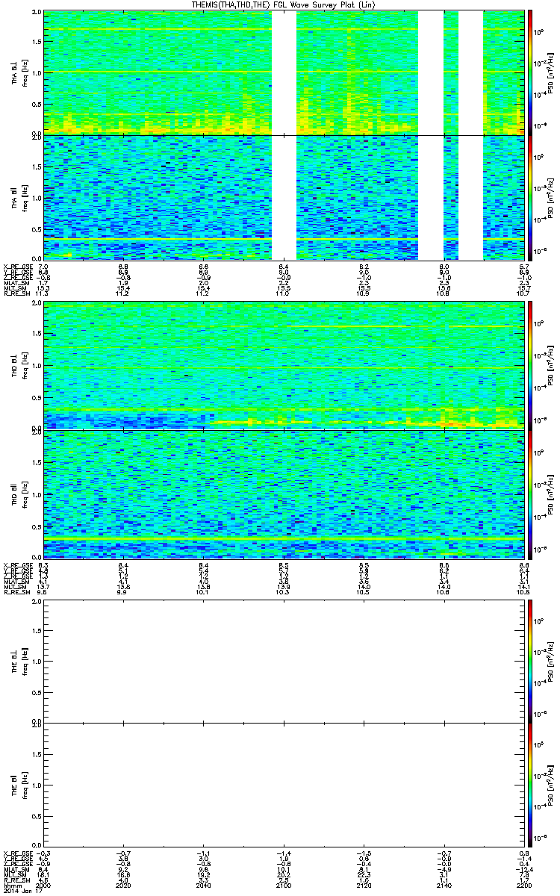Click the '2020' time tick label
The width and height of the screenshot is (560, 896).
point(123,885)
